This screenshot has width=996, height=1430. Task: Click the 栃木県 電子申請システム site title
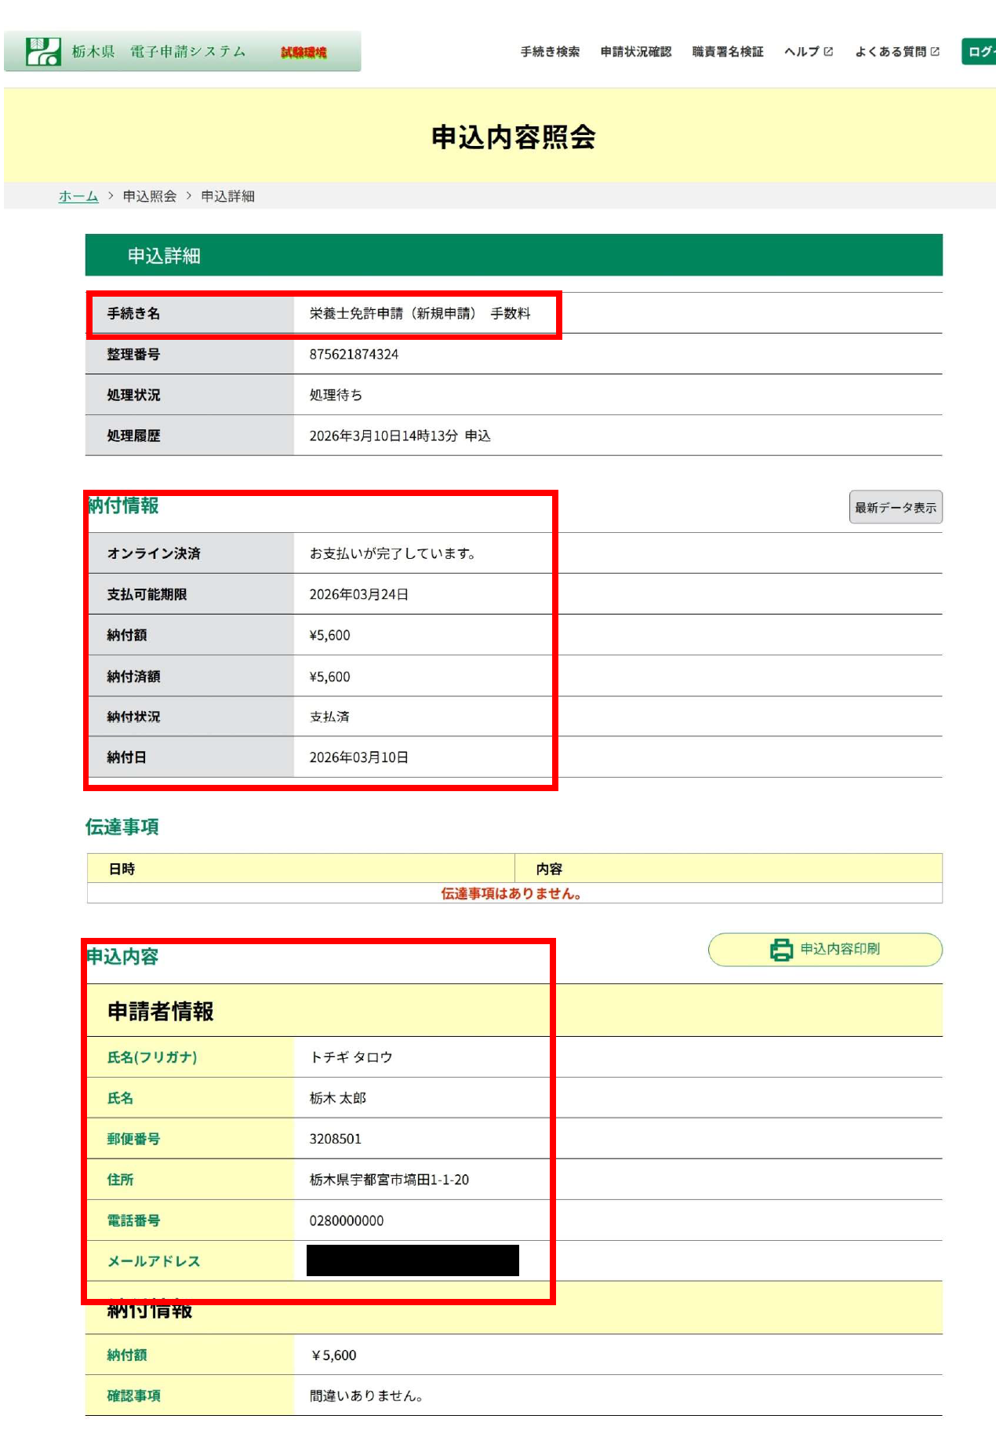158,52
